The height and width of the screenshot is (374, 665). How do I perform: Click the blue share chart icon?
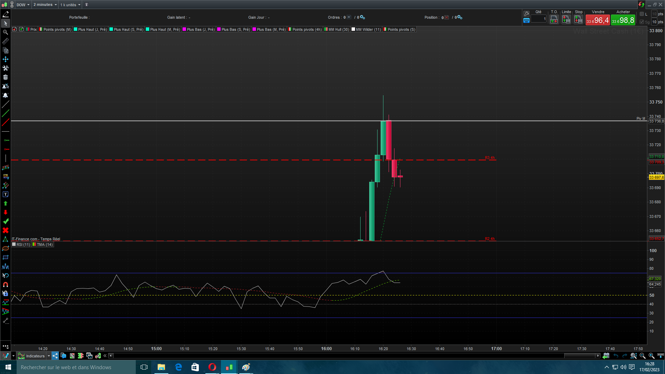point(55,356)
